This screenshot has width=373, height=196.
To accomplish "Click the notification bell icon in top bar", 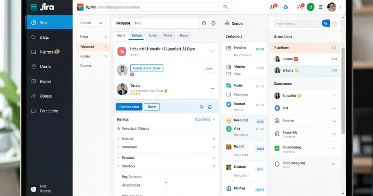I will coord(299,7).
